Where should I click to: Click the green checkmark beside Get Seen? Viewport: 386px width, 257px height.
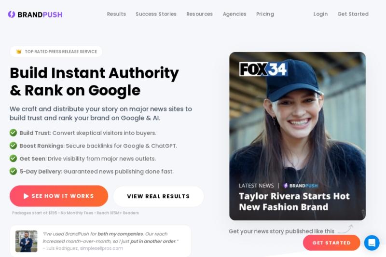14,158
